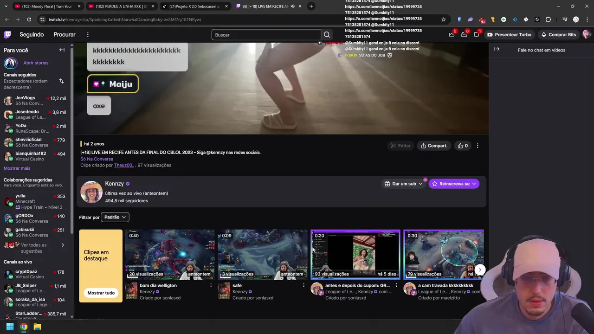594x334 pixels.
Task: Open the whispers chat bubble icon
Action: [x=476, y=35]
